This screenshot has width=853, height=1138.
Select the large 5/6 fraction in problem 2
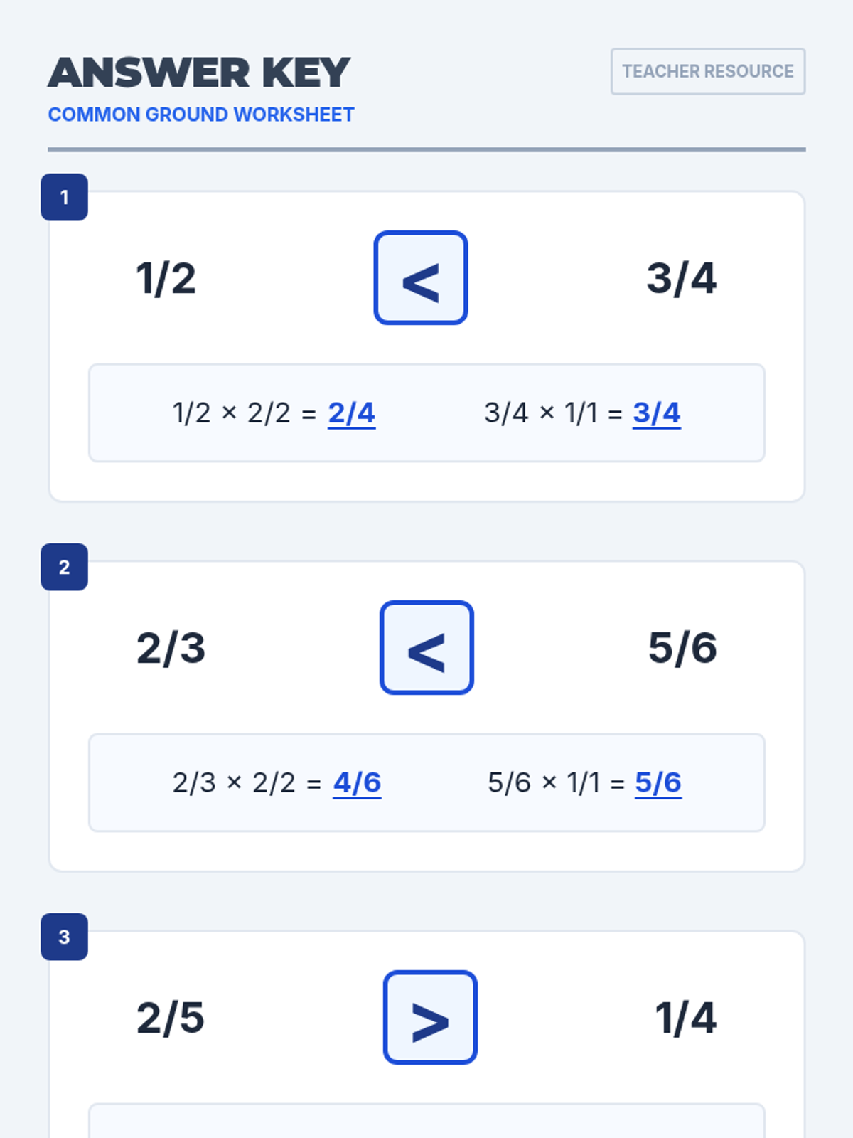click(x=682, y=648)
